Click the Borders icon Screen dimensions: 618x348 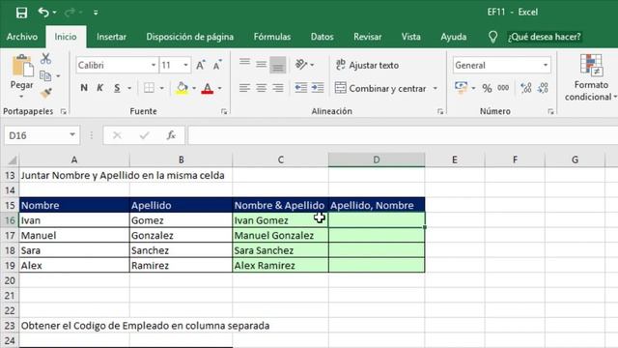tap(149, 88)
